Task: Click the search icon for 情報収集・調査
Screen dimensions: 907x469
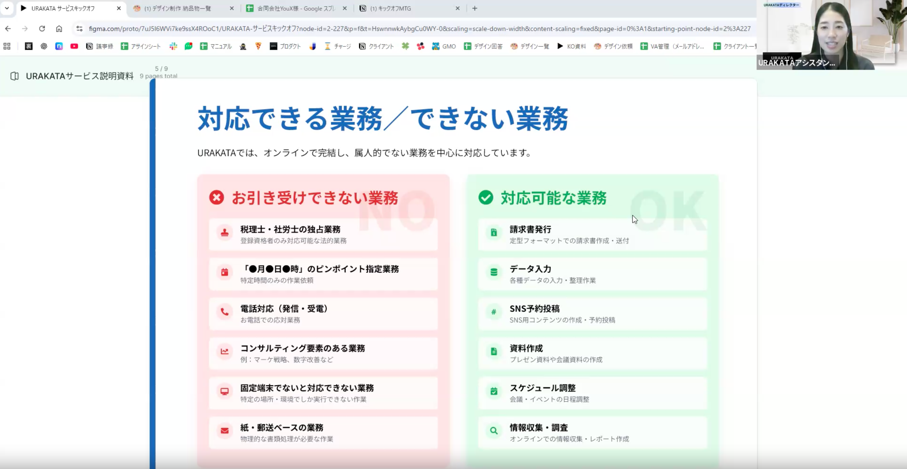Action: (494, 431)
